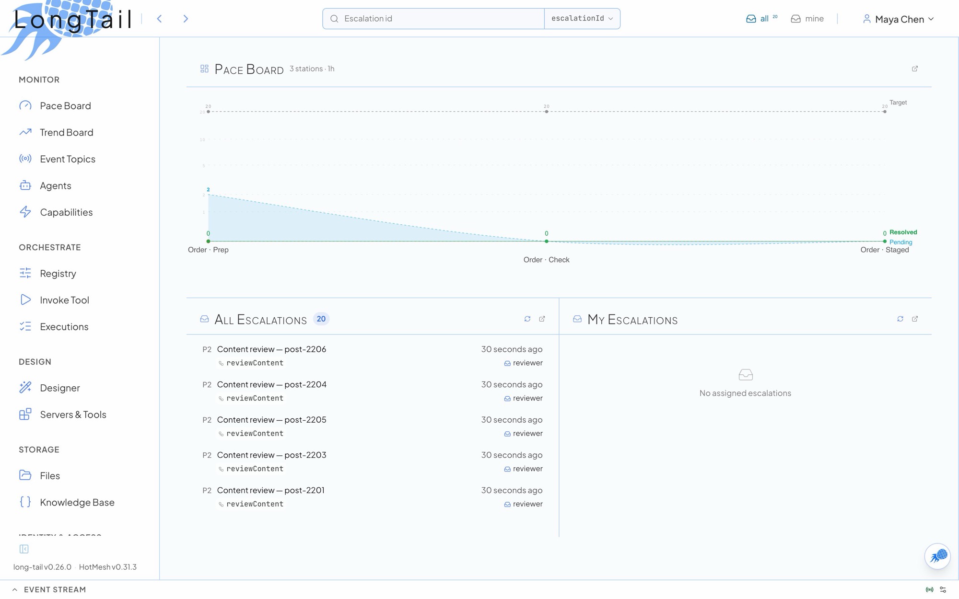Show all escalations inbox filter

coord(761,19)
